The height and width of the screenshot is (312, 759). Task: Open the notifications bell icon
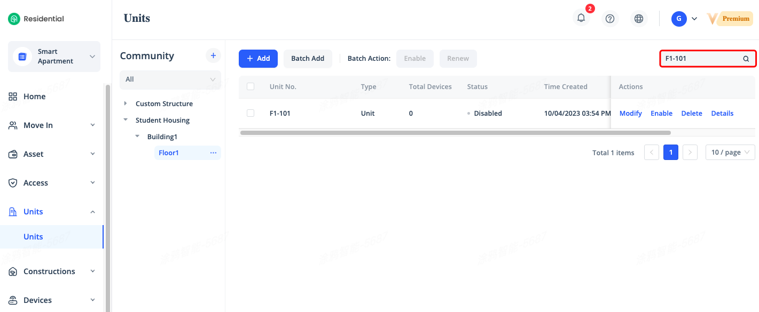(x=581, y=18)
